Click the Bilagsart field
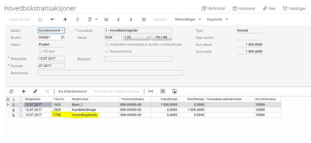Screen dimensions: 311x143 pos(138,59)
